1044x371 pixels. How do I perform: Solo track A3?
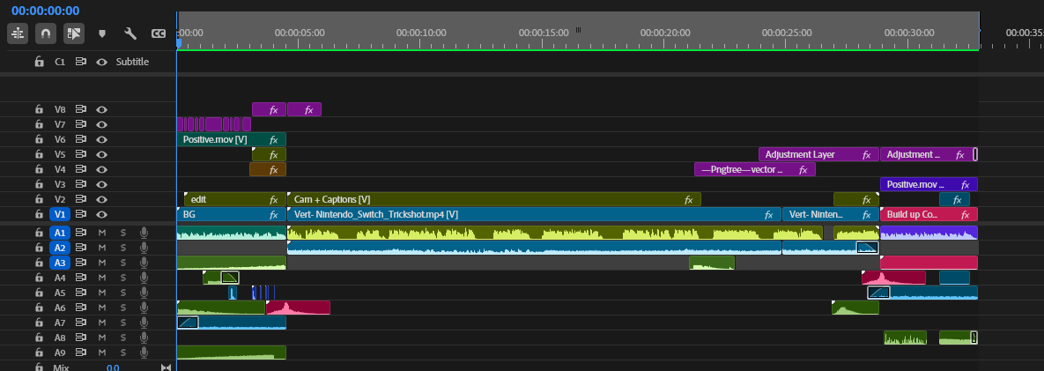(123, 263)
